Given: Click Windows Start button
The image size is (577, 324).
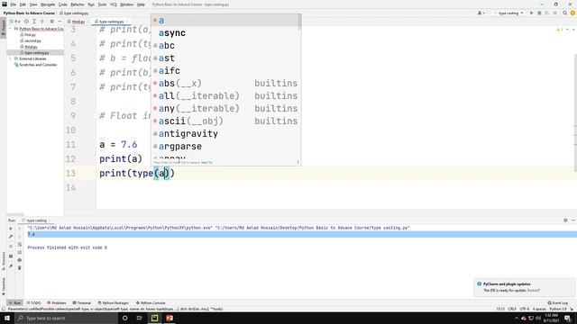Looking at the screenshot, I should tap(7, 318).
